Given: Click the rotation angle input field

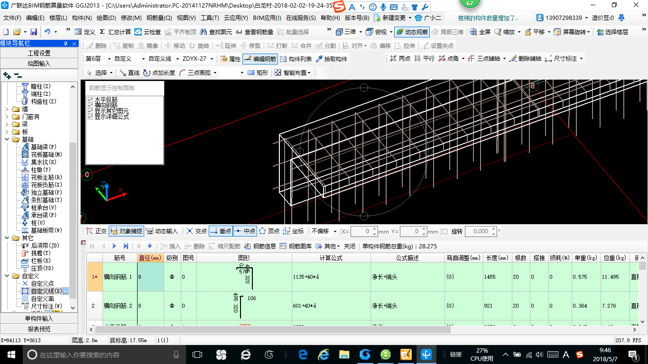Looking at the screenshot, I should (477, 231).
